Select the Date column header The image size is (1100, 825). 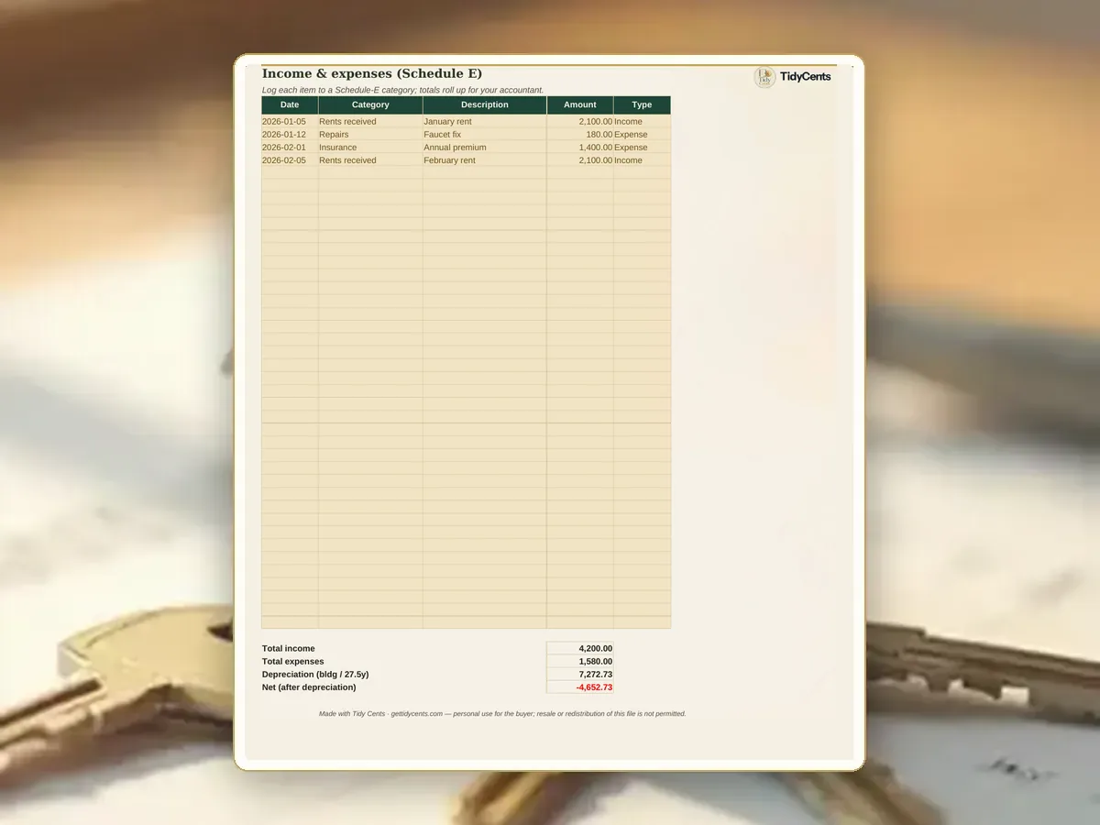click(290, 105)
